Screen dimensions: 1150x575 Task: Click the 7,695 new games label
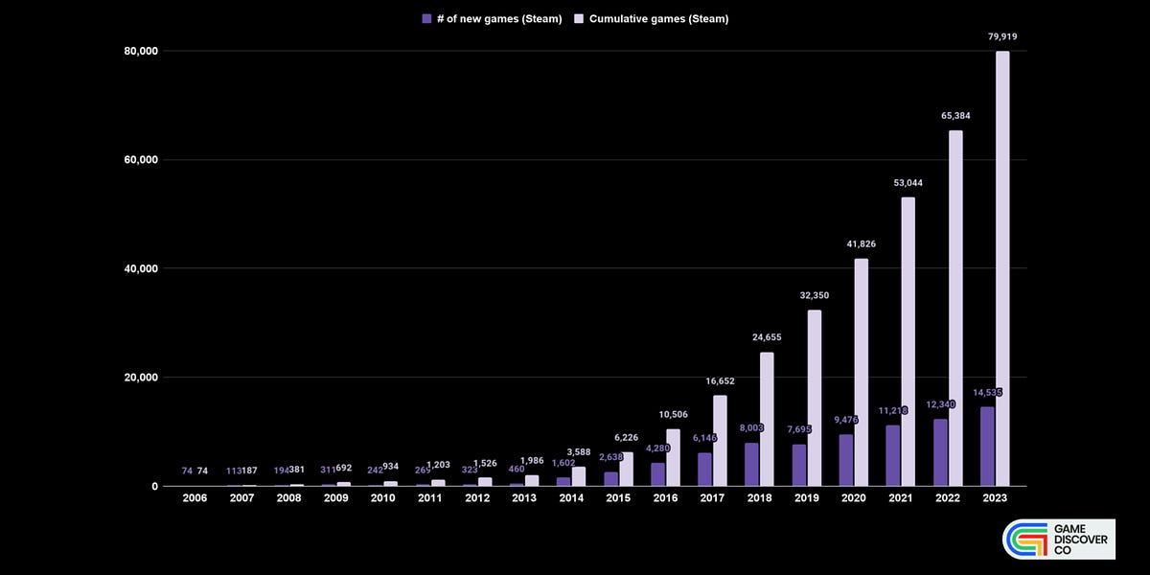pyautogui.click(x=799, y=429)
